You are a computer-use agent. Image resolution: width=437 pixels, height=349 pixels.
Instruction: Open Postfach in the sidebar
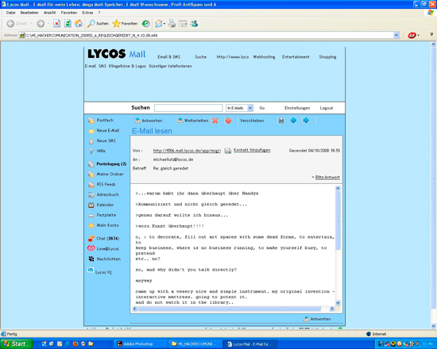tap(101, 121)
